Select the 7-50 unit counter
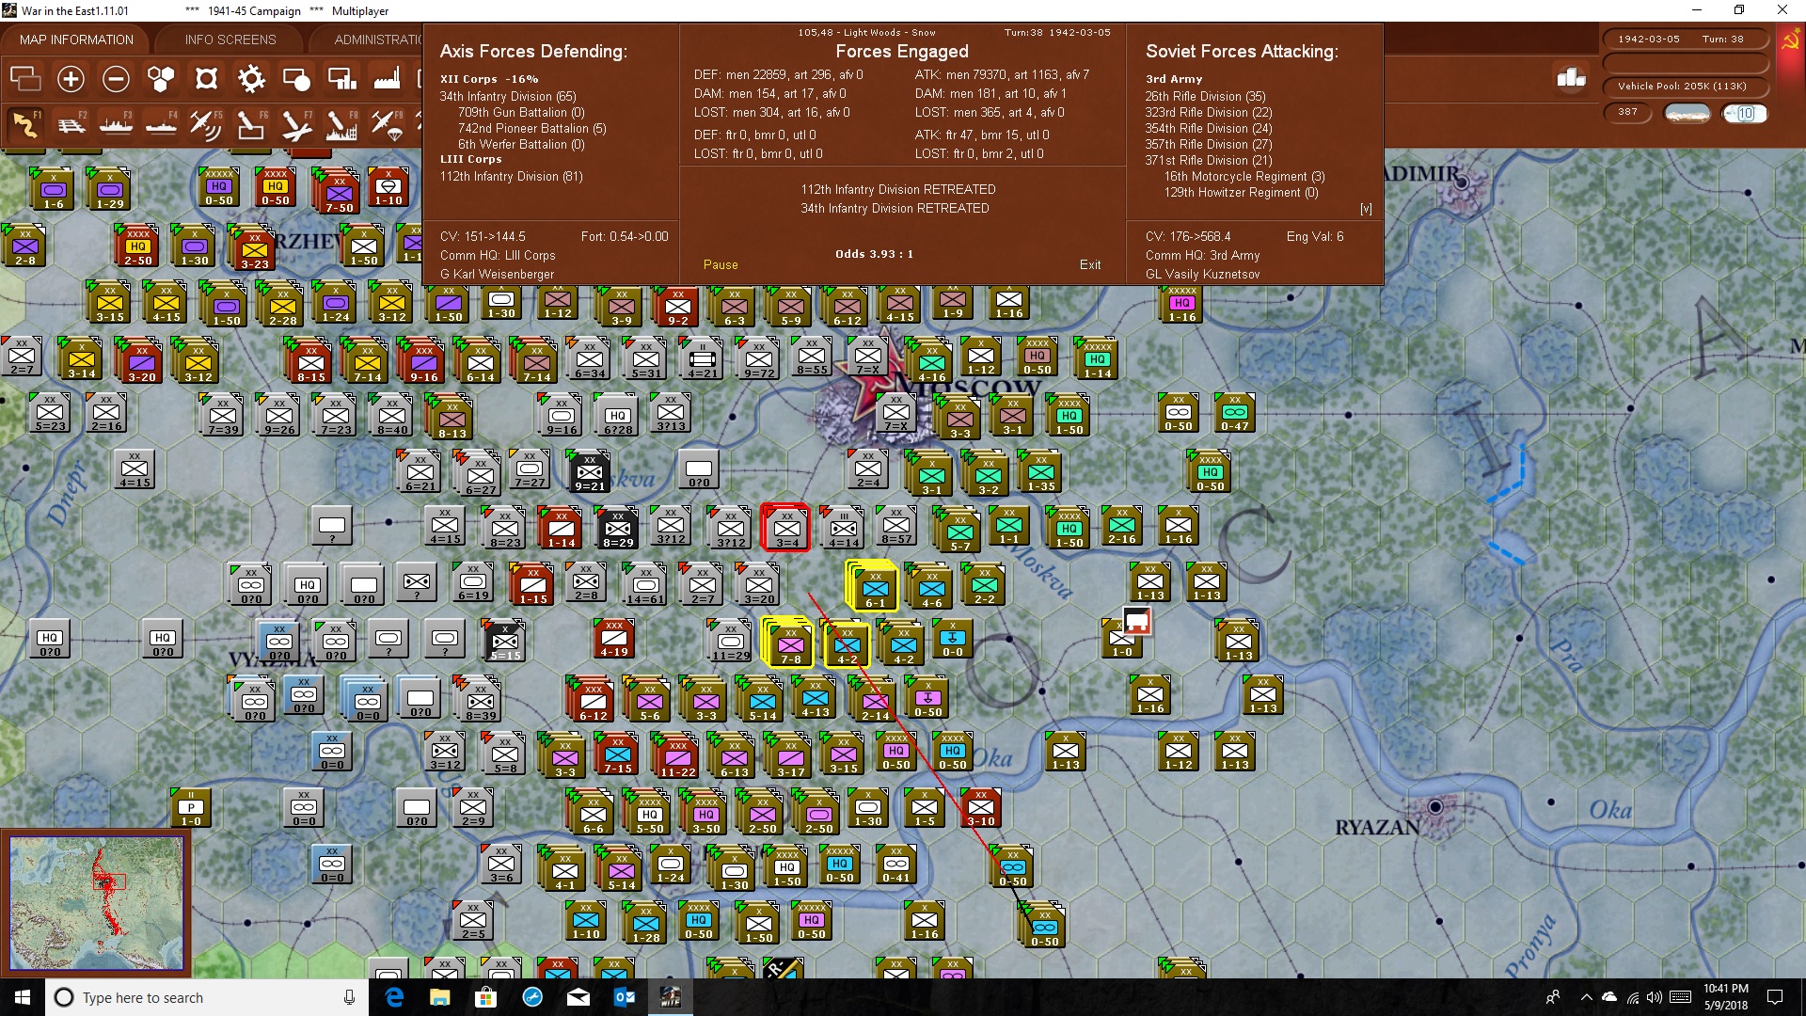Image resolution: width=1806 pixels, height=1016 pixels. [x=339, y=191]
